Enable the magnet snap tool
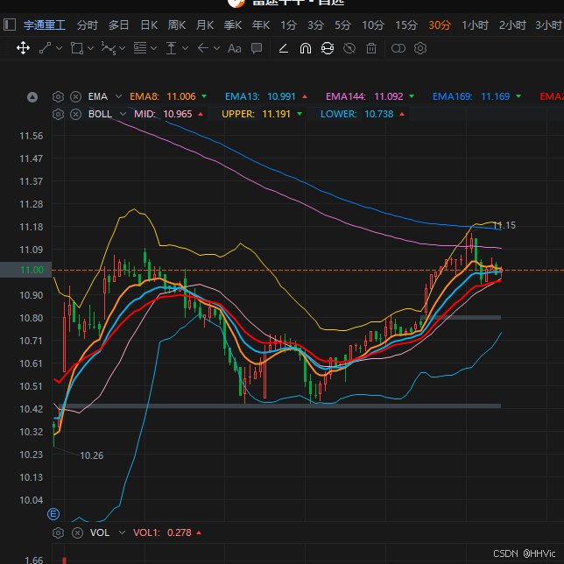This screenshot has width=564, height=564. [x=306, y=48]
